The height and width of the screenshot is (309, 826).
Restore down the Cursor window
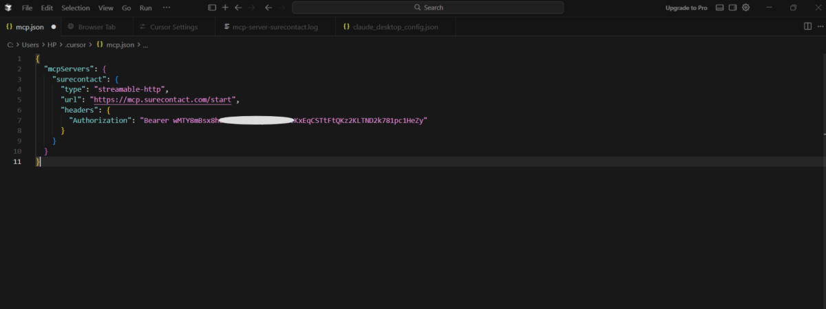(794, 8)
